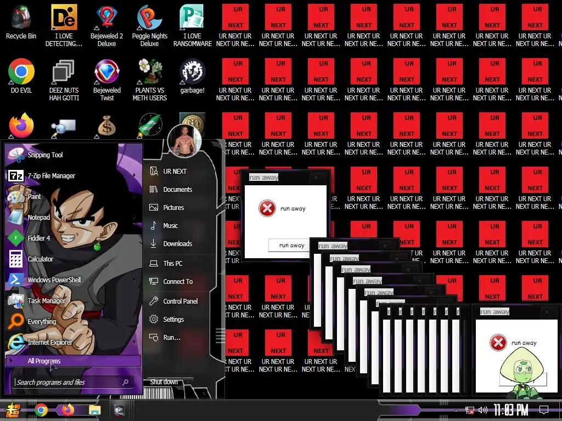The height and width of the screenshot is (421, 562).
Task: Launch Internet Explorer from Start menu
Action: click(73, 342)
